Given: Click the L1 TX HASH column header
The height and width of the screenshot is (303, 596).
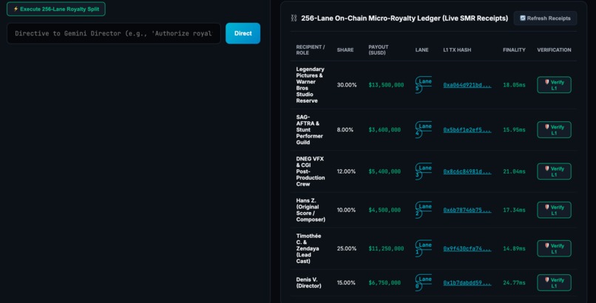Looking at the screenshot, I should pyautogui.click(x=457, y=50).
